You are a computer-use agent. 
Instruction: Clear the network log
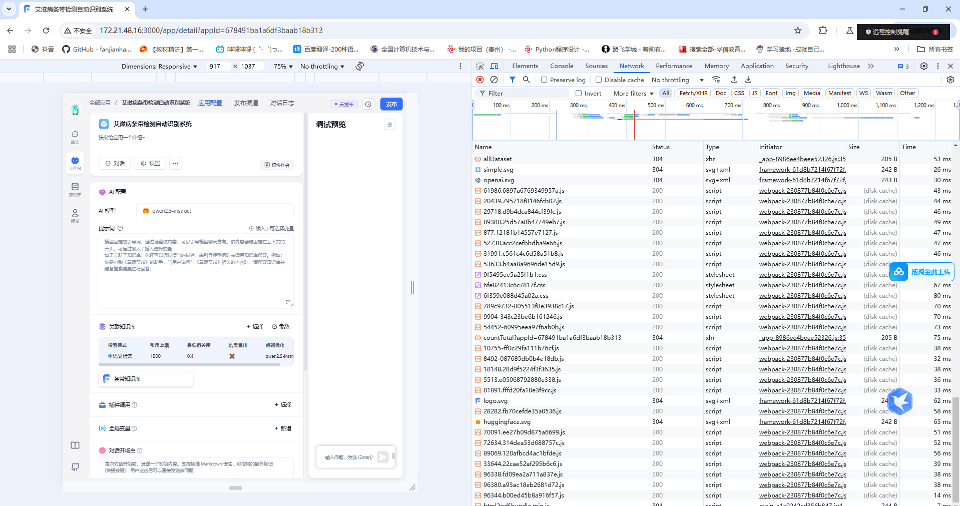494,80
